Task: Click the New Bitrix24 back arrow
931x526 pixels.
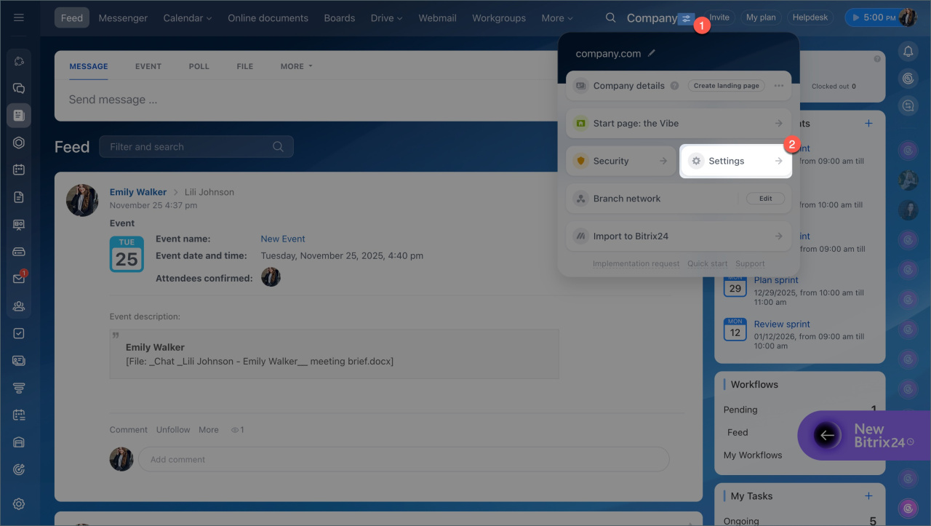Action: tap(827, 435)
